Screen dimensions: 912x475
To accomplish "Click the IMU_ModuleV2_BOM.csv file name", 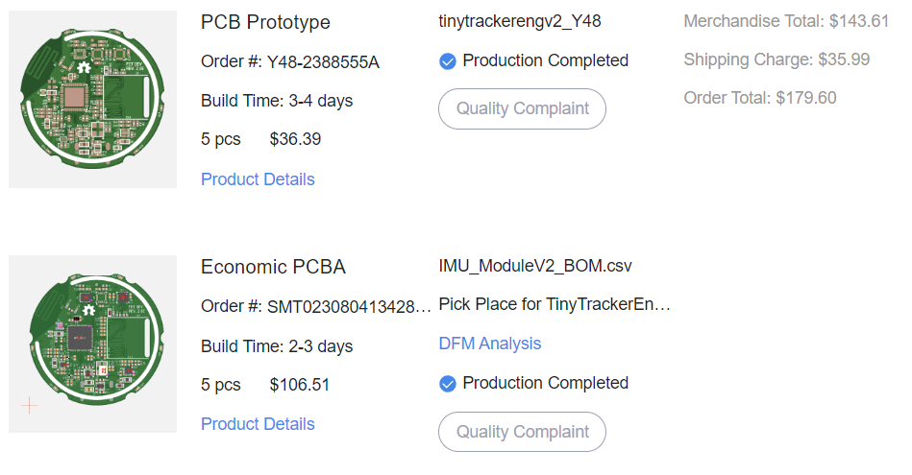I will [535, 266].
